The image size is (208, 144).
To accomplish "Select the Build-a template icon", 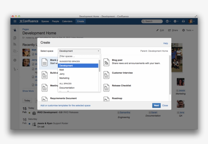I will click(45, 75).
